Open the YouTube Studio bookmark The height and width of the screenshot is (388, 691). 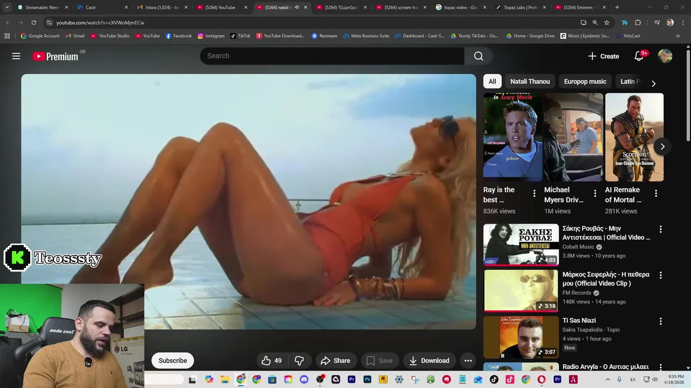pos(110,36)
